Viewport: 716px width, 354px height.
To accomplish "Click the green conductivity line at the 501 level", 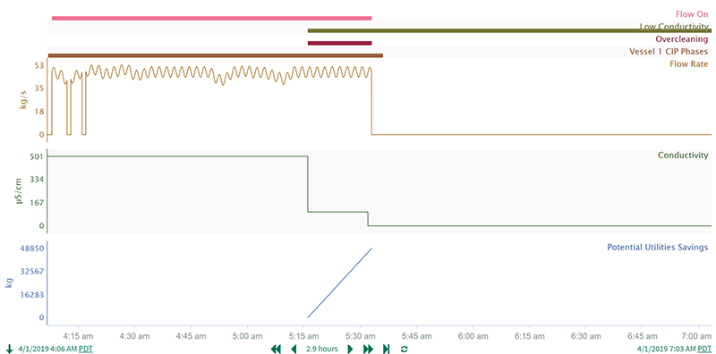I will point(177,156).
